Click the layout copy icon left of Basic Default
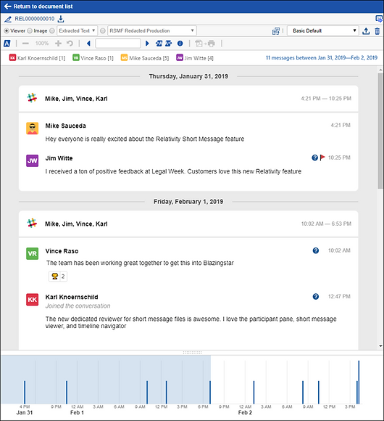384x421 pixels. pyautogui.click(x=276, y=31)
